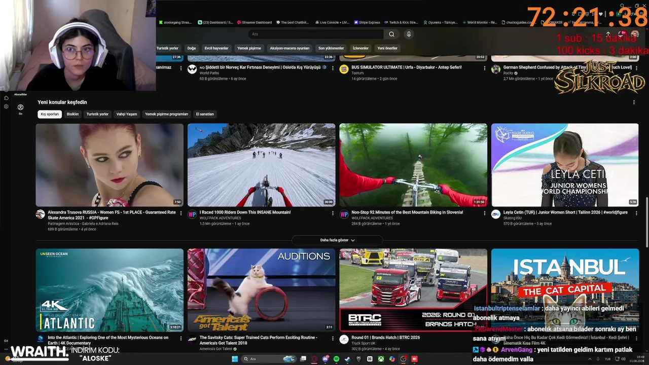Open options menu for "I Raced 1000 Riders" video
649x365 pixels.
[333, 213]
